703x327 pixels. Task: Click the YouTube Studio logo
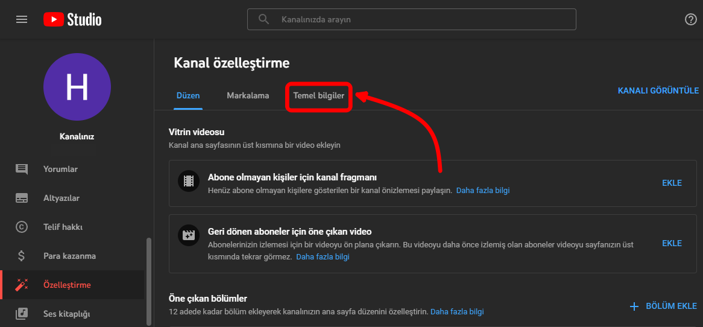pyautogui.click(x=72, y=19)
